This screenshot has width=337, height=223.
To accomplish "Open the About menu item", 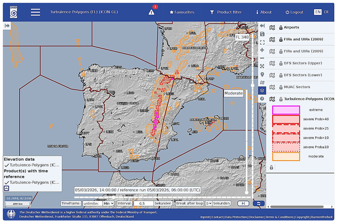I will (264, 12).
